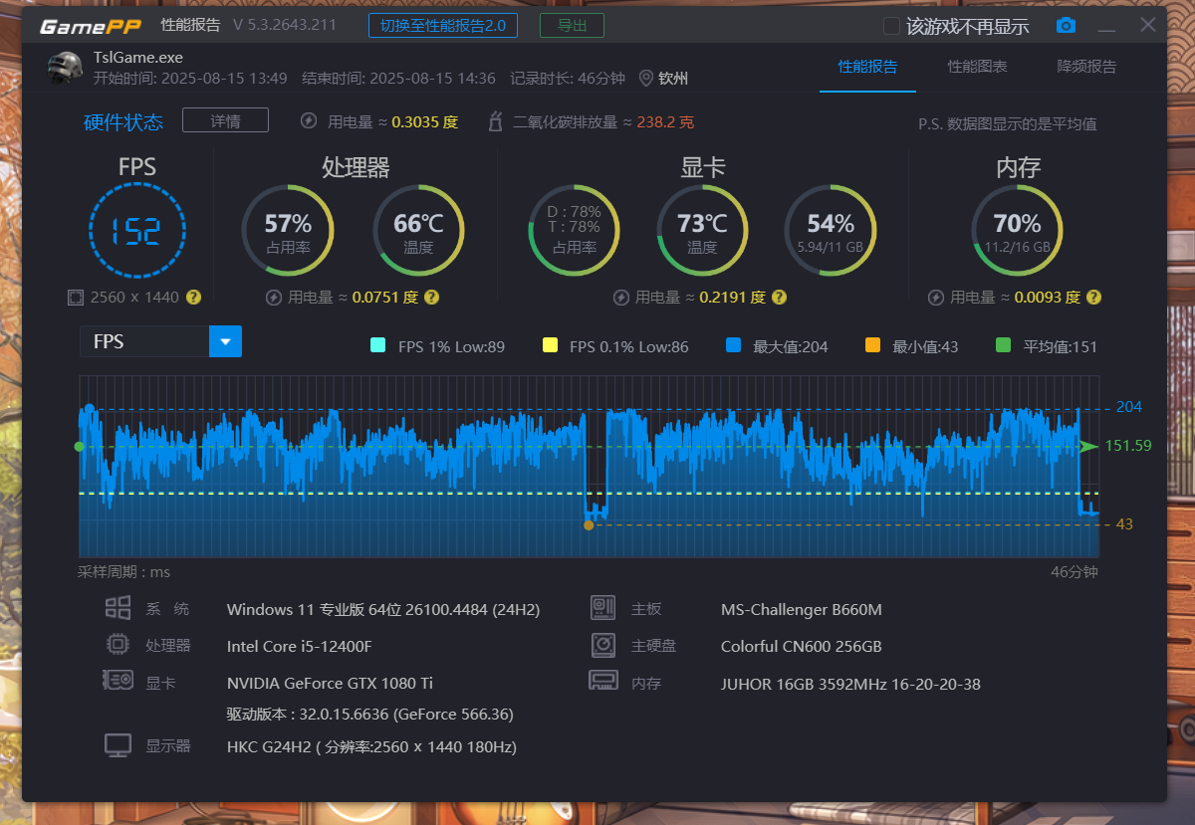Click the green average marker at chart start
This screenshot has height=825, width=1195.
pos(80,447)
